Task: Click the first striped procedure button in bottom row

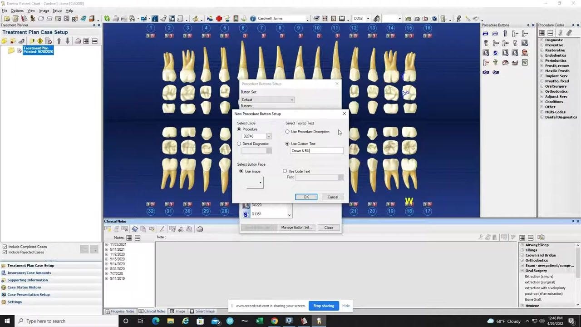Action: [x=486, y=72]
